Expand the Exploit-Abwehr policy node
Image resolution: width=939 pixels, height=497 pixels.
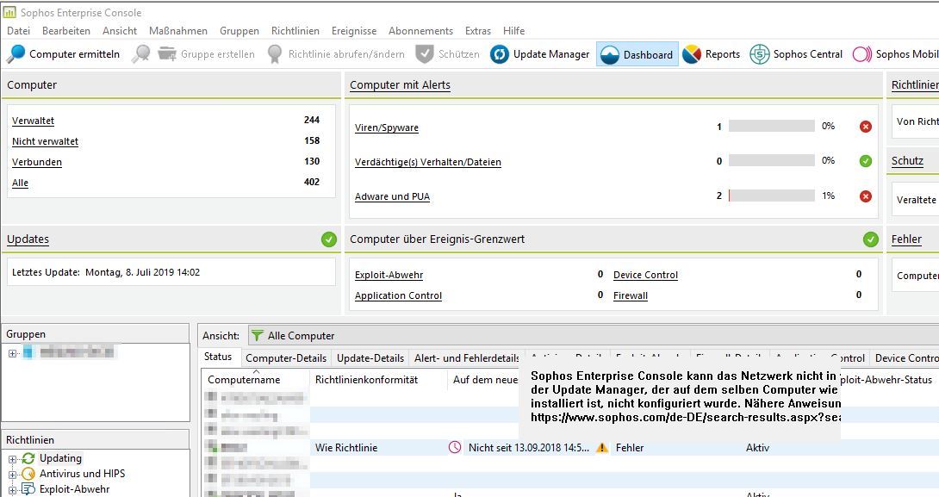(13, 490)
